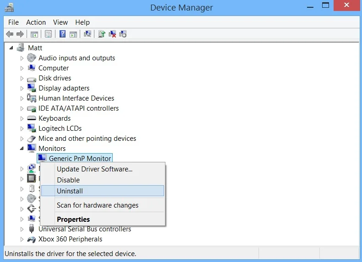Toggle the Show/Hide Action Pane toolbar icon
This screenshot has width=362, height=262.
click(x=73, y=34)
